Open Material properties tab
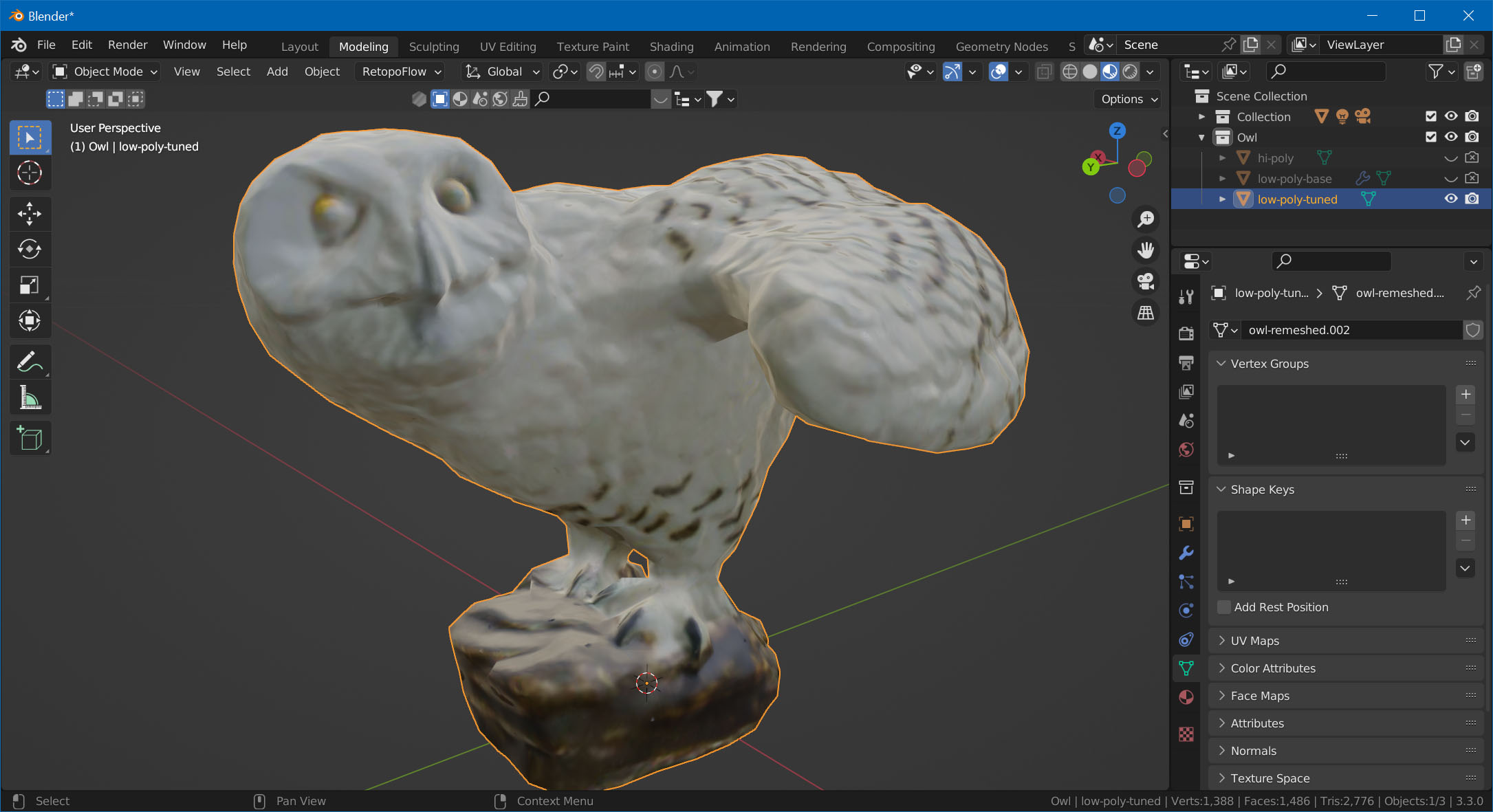This screenshot has height=812, width=1493. point(1186,697)
